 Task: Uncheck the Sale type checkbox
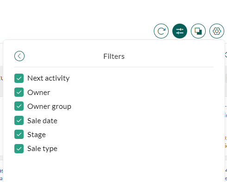(x=19, y=149)
